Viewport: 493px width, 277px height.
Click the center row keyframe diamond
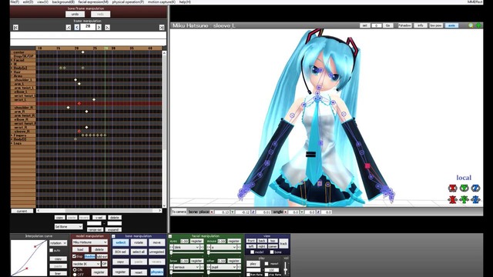coord(82,52)
